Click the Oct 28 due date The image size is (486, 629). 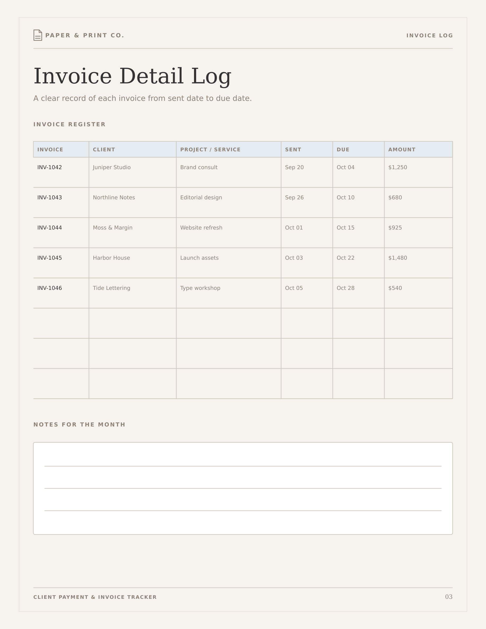(345, 288)
